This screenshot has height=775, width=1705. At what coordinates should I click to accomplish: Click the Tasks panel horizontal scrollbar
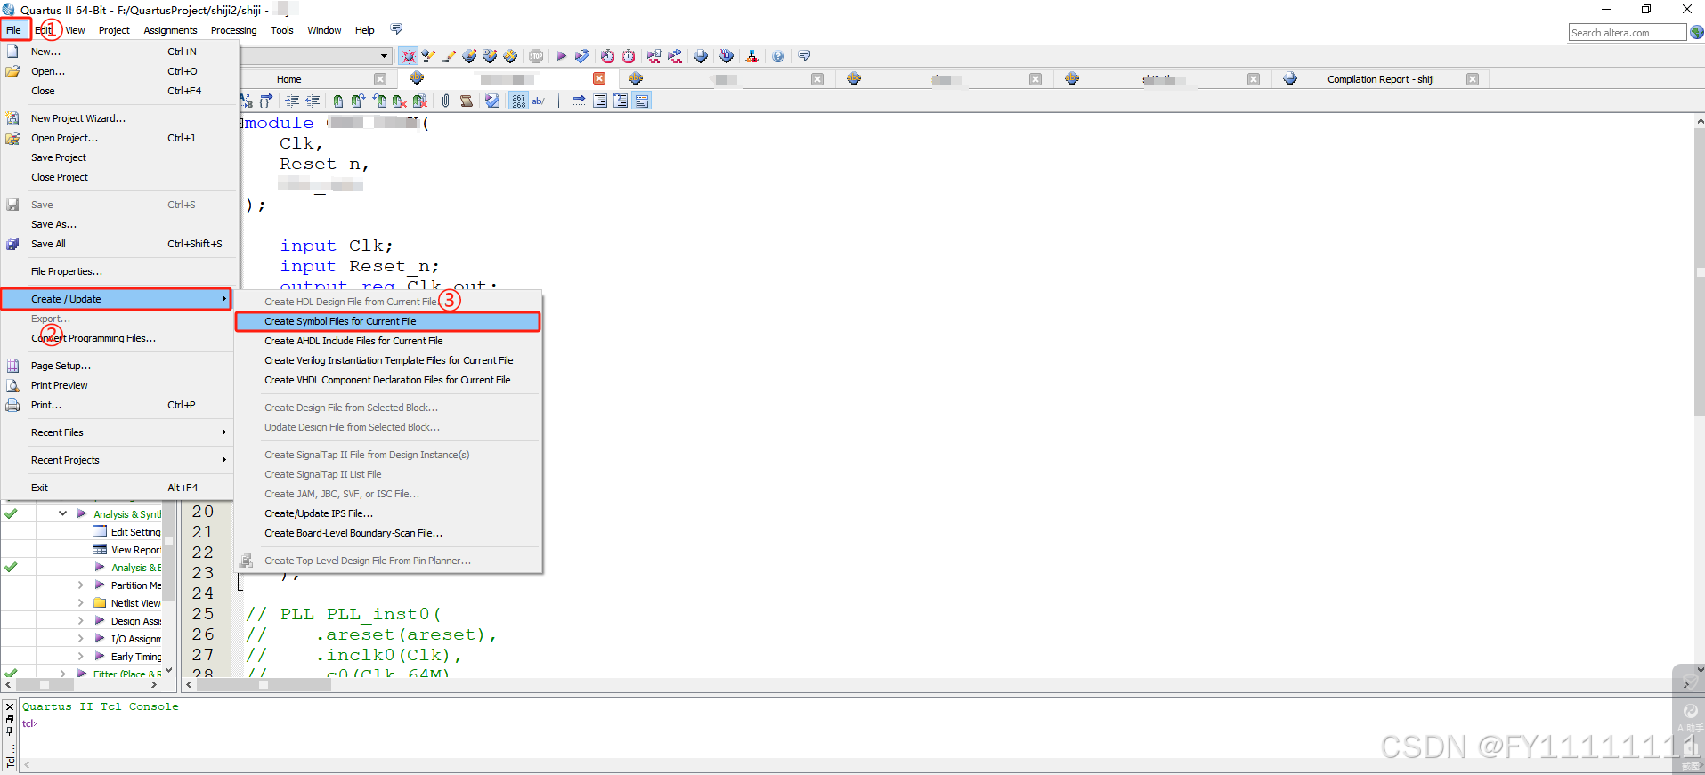[x=44, y=685]
